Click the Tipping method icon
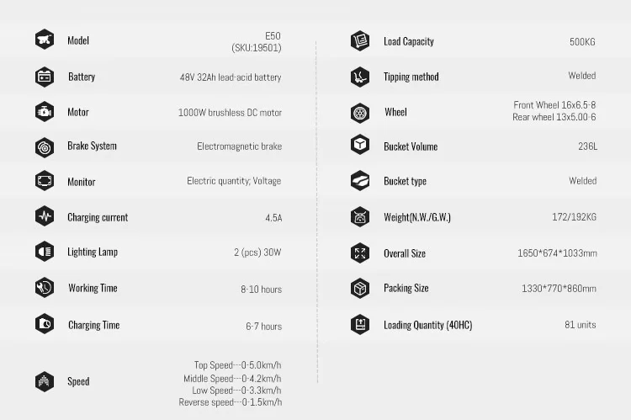Screen dimensions: 631x420 click(360, 77)
